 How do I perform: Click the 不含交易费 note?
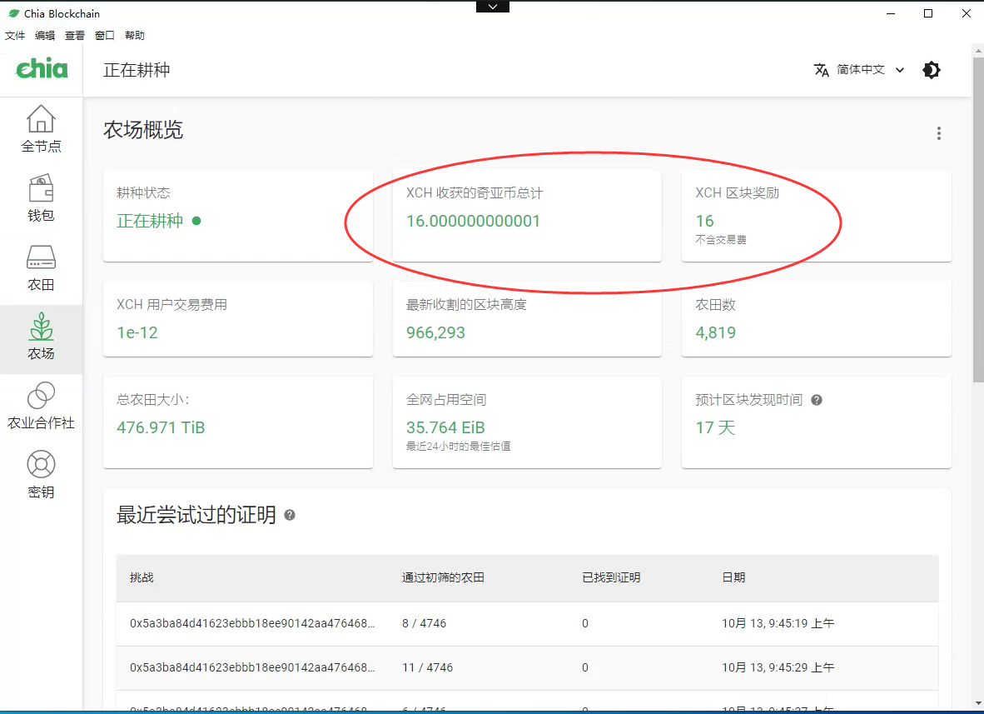tap(721, 240)
